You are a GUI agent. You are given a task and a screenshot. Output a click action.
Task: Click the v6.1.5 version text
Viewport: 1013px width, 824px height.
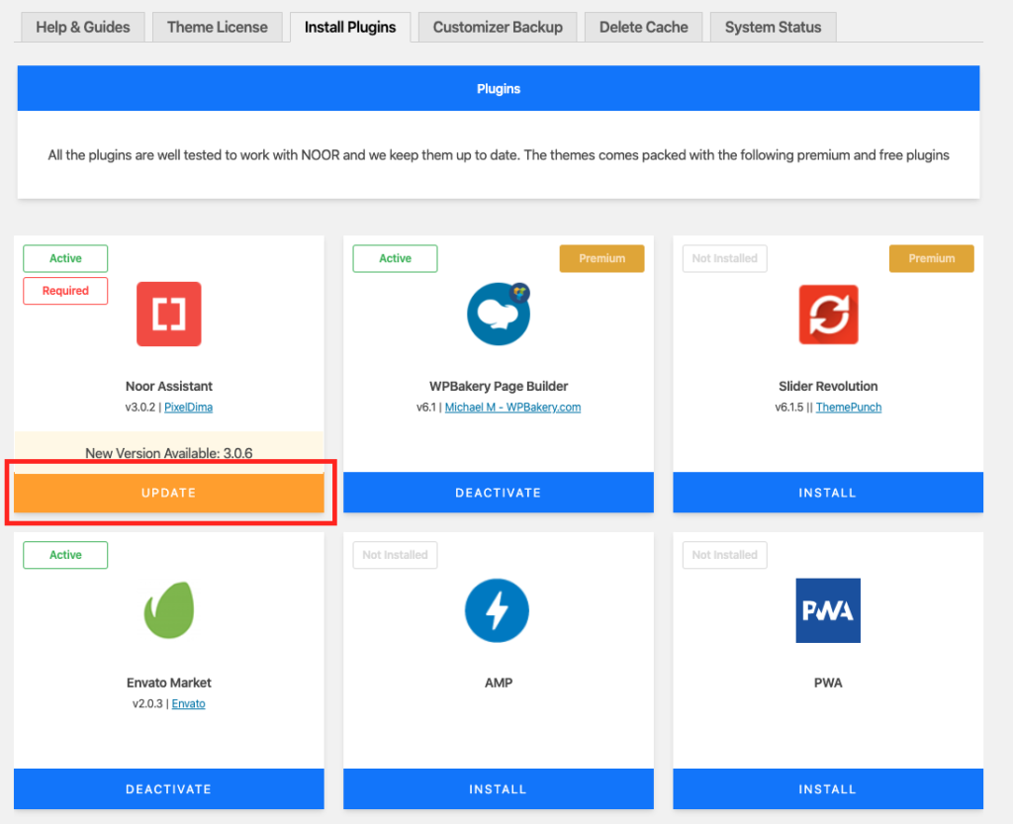788,407
